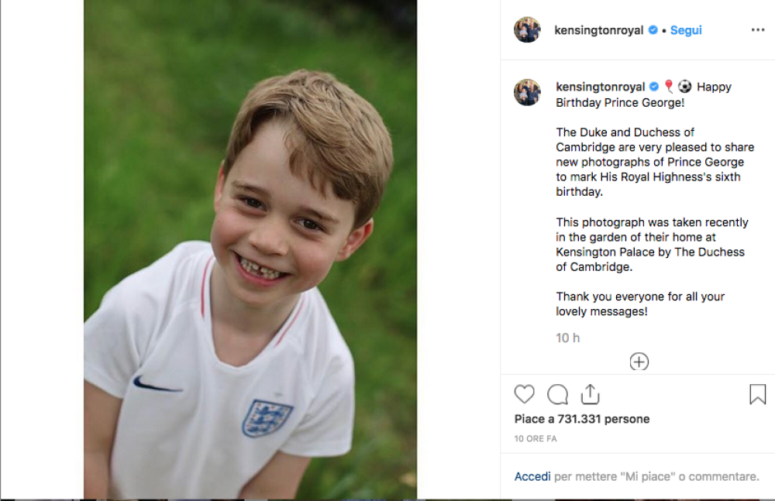Open the three-dots more options menu
Screen dimensions: 775x501
(x=757, y=30)
